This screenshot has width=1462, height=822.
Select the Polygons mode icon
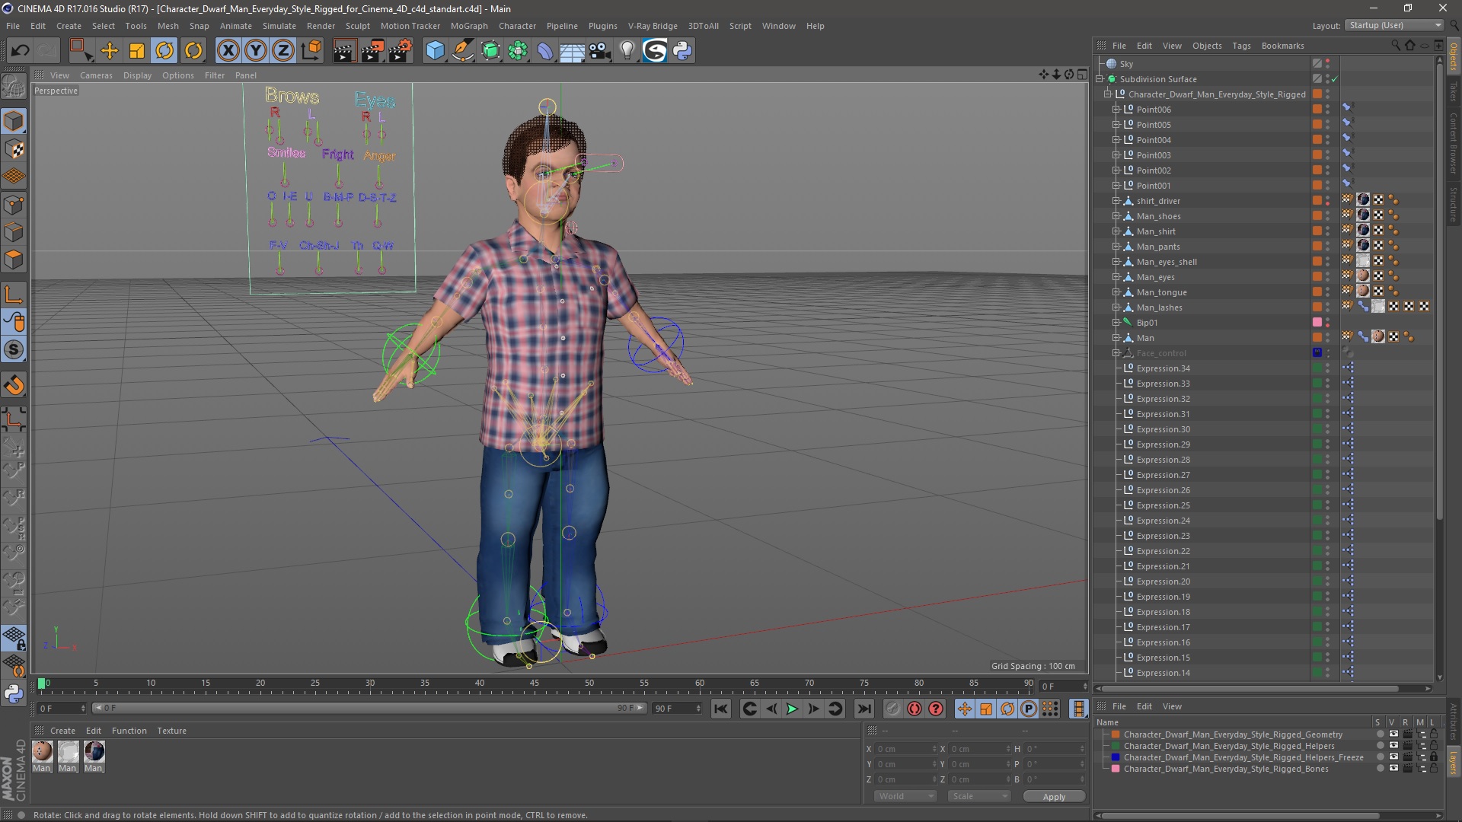pyautogui.click(x=14, y=260)
